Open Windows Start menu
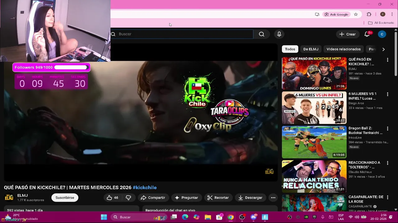This screenshot has width=398, height=223. (104, 217)
